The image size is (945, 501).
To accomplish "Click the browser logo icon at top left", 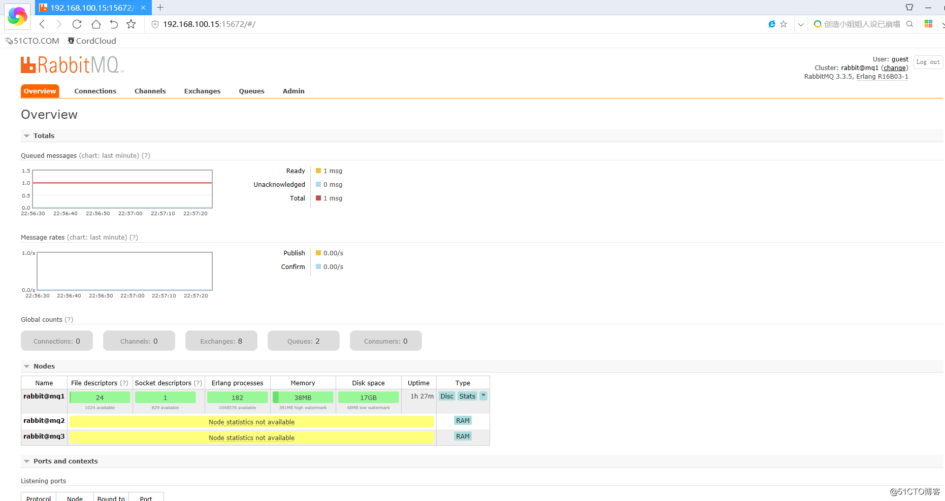I will (17, 16).
